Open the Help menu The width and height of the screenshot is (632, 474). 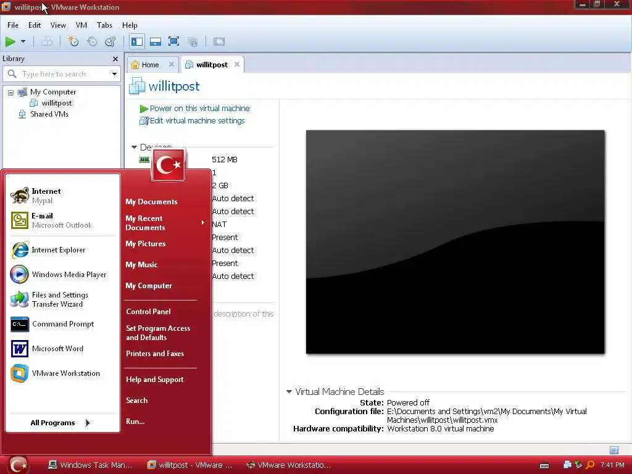click(x=130, y=25)
